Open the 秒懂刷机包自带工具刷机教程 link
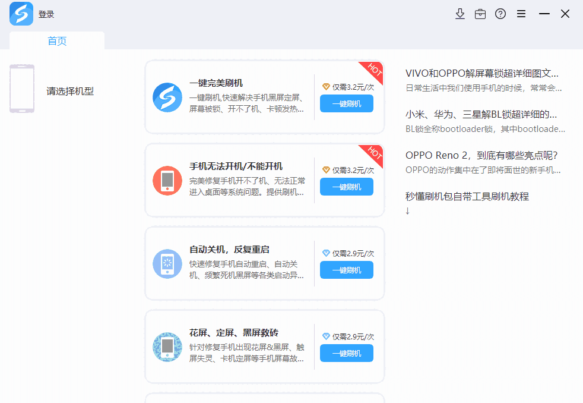 [x=469, y=196]
